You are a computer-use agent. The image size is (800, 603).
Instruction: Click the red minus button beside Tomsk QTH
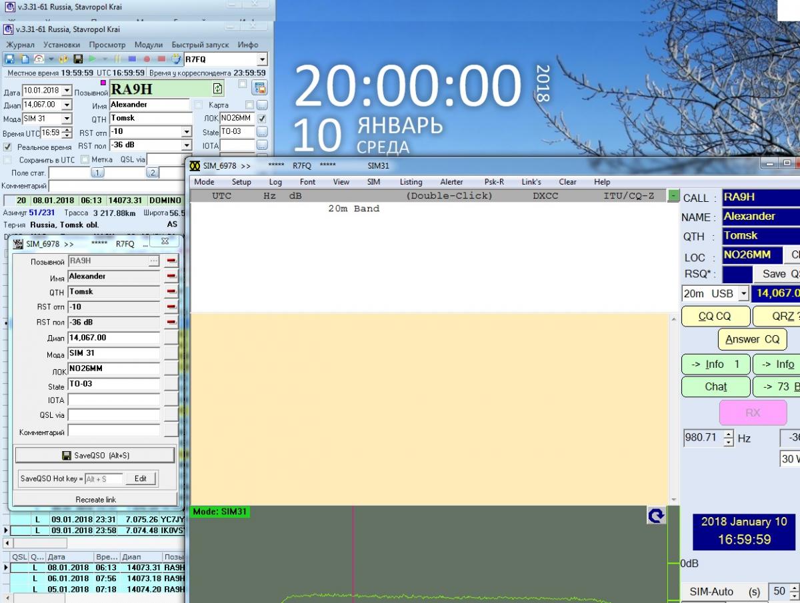click(x=171, y=292)
